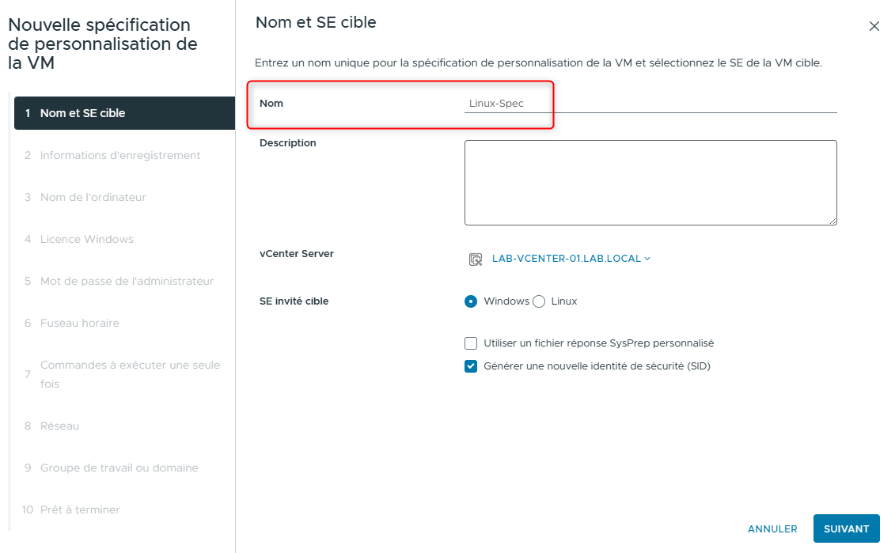Disable the generate new SID checkbox
The width and height of the screenshot is (895, 553).
471,366
